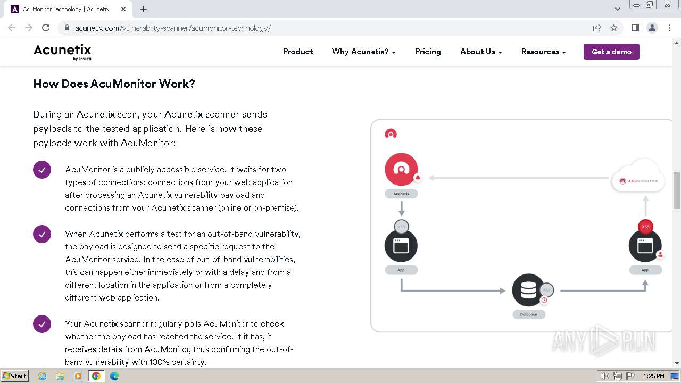This screenshot has width=681, height=383.
Task: Go back using browser back arrow
Action: 12,28
